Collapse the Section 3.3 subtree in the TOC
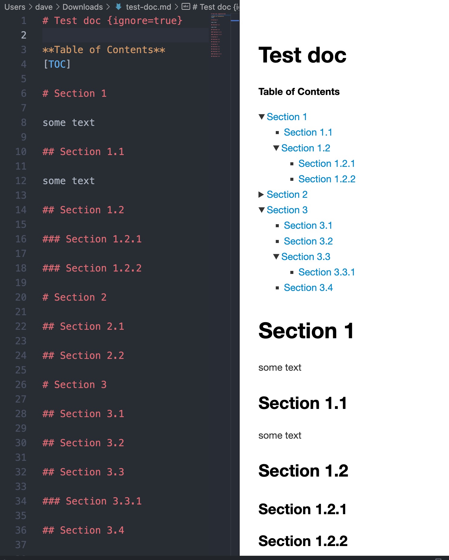The image size is (449, 560). (276, 257)
